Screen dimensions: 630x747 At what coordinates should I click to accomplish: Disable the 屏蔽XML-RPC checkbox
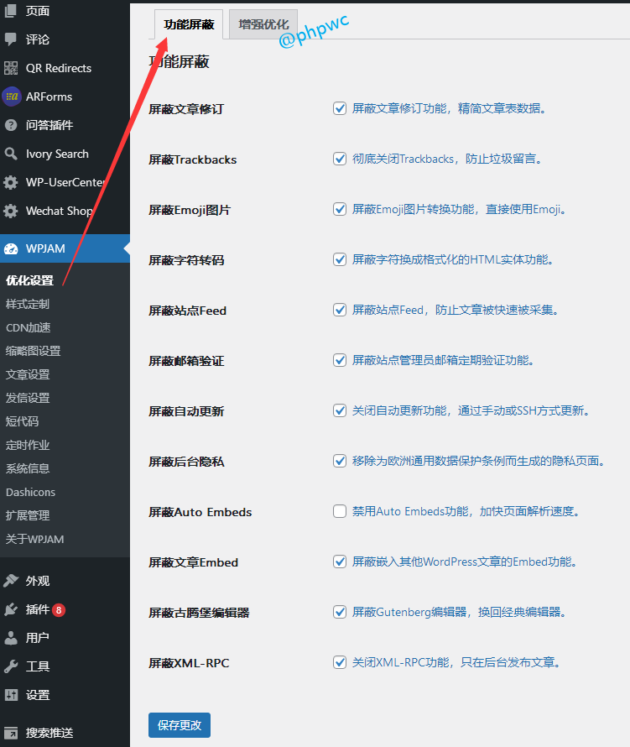coord(340,662)
